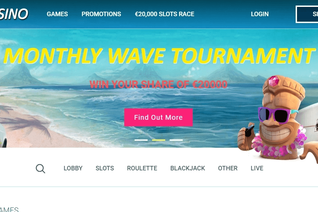
Task: Switch to the SLOTS tab
Action: pos(105,168)
